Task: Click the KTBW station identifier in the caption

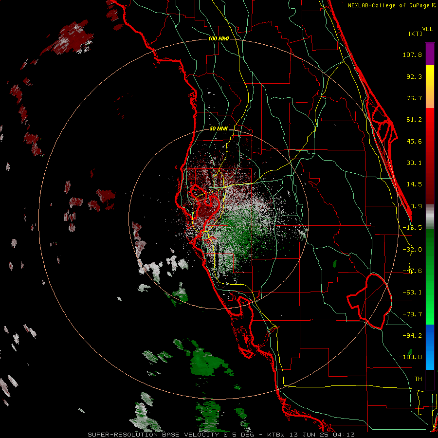Action: click(277, 435)
